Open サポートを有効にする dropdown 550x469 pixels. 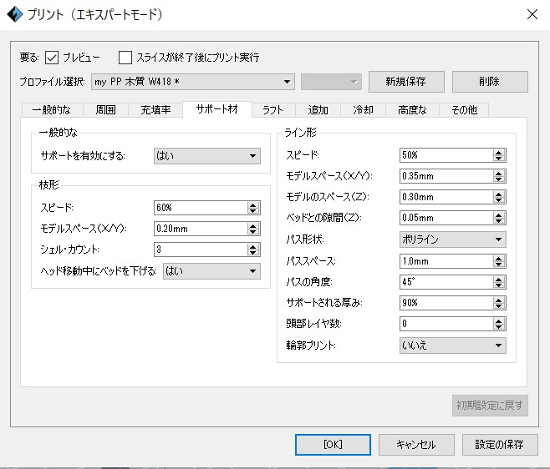click(207, 156)
